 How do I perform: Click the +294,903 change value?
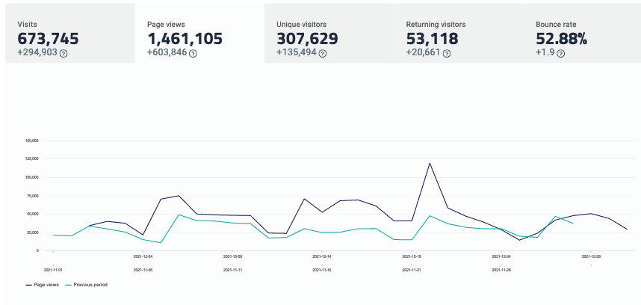(37, 53)
